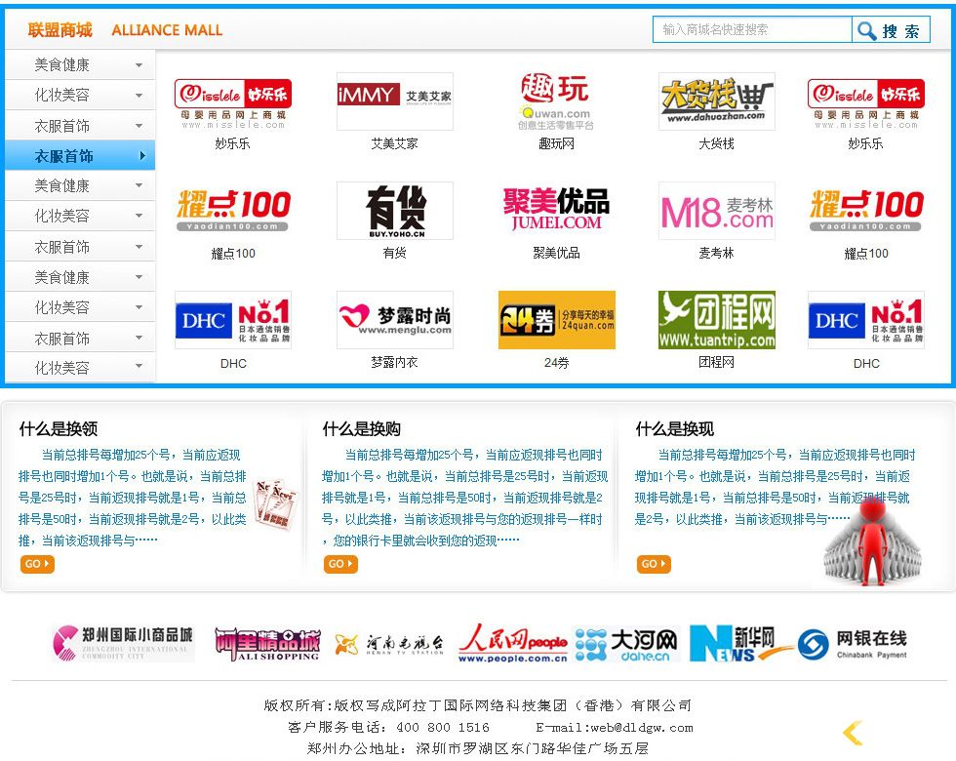Open the 麦考林 M18.com logo
The height and width of the screenshot is (761, 956).
tap(716, 211)
